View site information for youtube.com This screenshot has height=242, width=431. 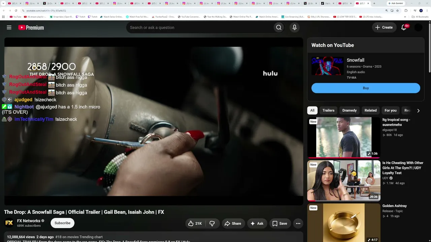tap(23, 10)
